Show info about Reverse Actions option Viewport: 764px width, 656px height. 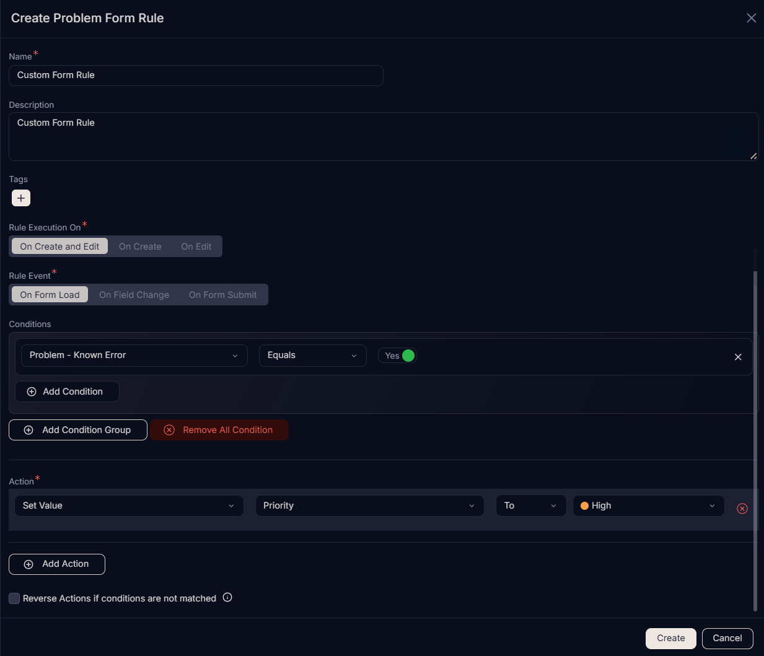pos(227,597)
